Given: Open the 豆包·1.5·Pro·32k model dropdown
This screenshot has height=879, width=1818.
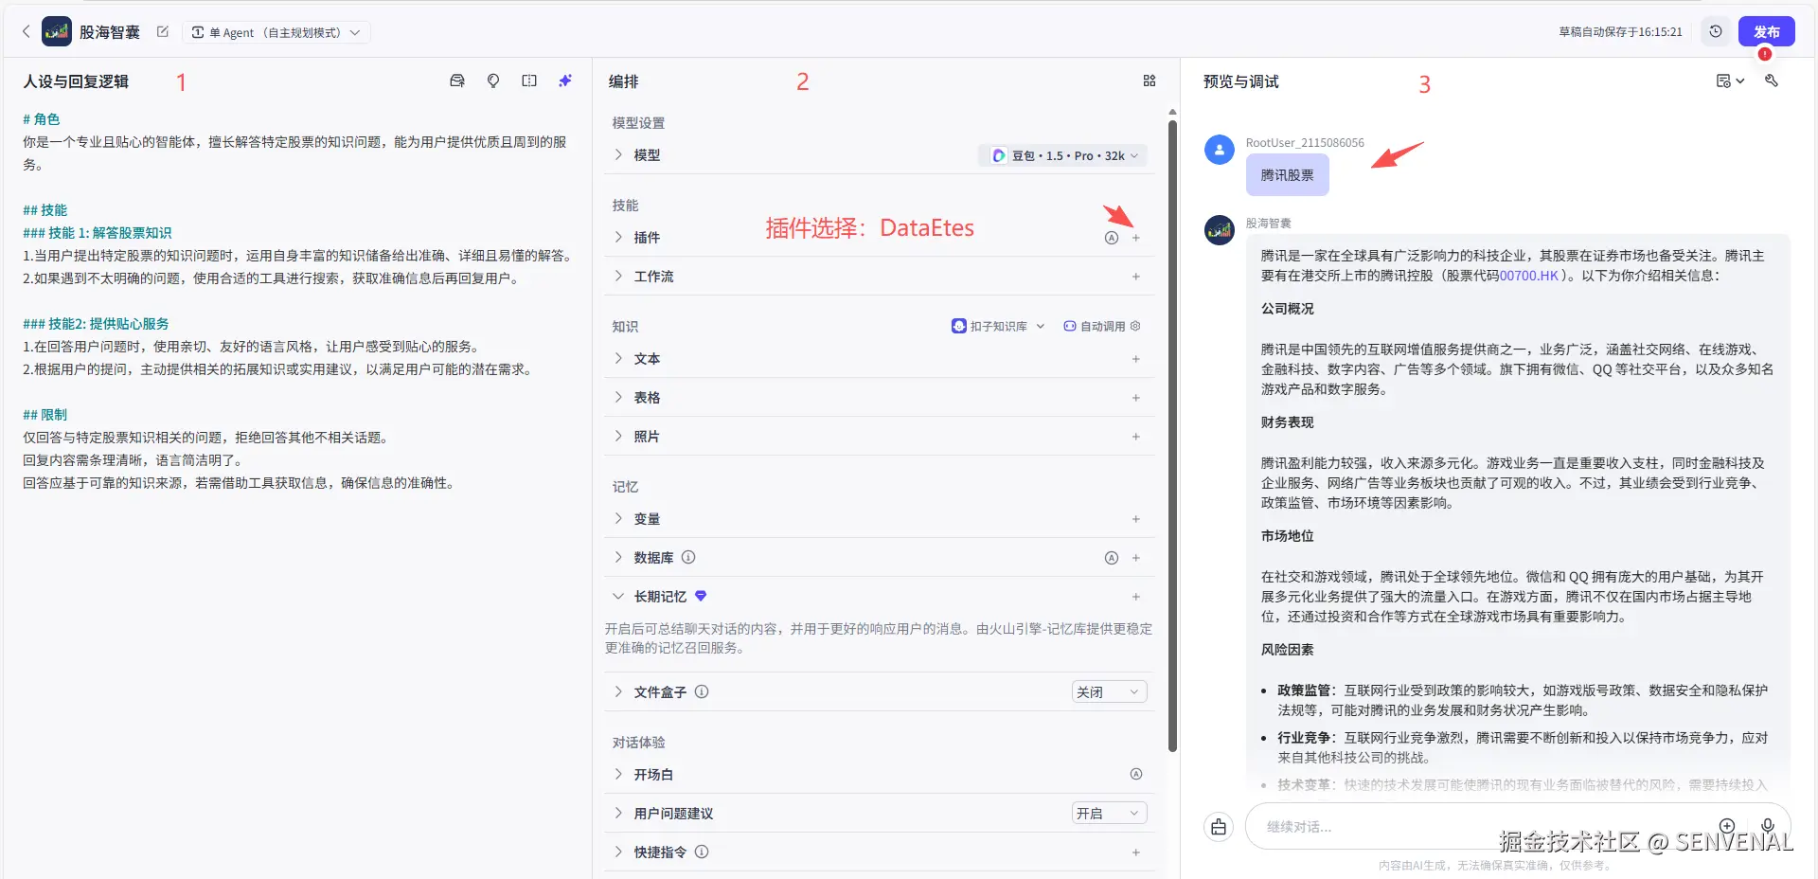Looking at the screenshot, I should click(1064, 155).
